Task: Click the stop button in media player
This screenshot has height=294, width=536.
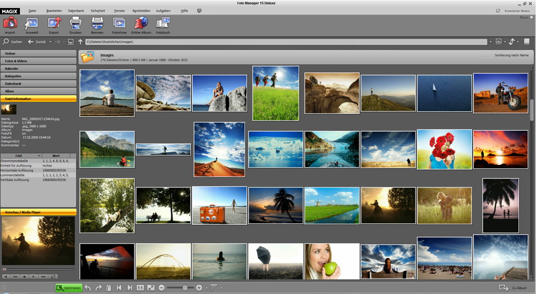Action: click(24, 276)
